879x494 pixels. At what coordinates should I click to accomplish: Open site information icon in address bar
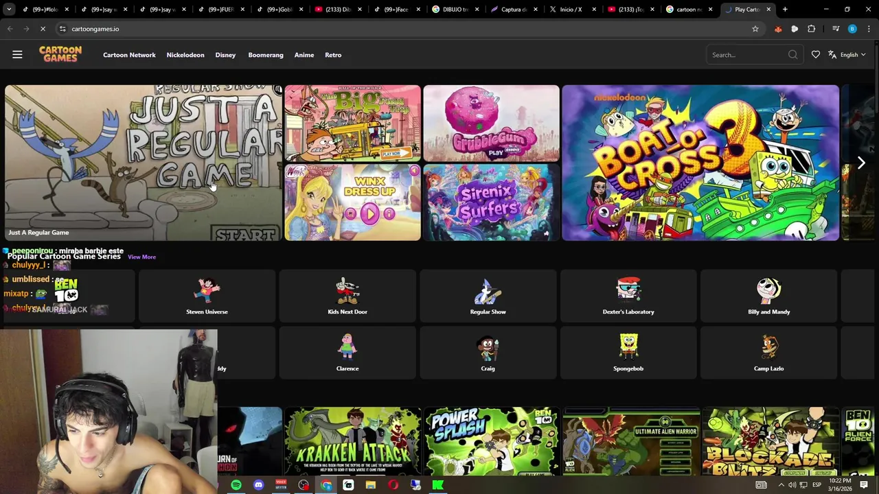(62, 29)
